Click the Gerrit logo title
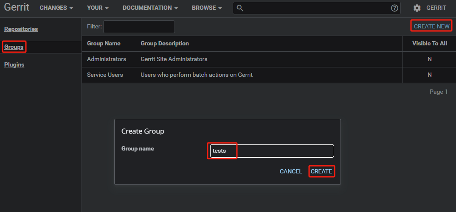The height and width of the screenshot is (212, 456). 17,8
